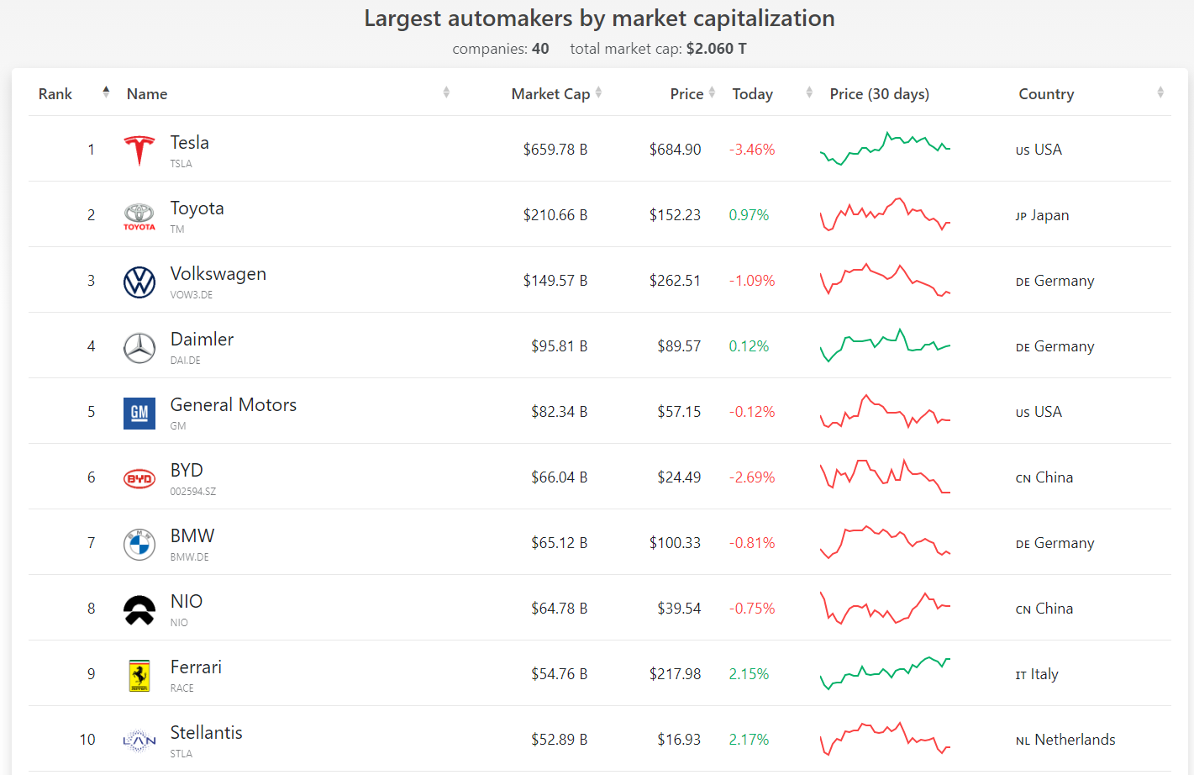Open the Volkswagen company link

click(218, 274)
